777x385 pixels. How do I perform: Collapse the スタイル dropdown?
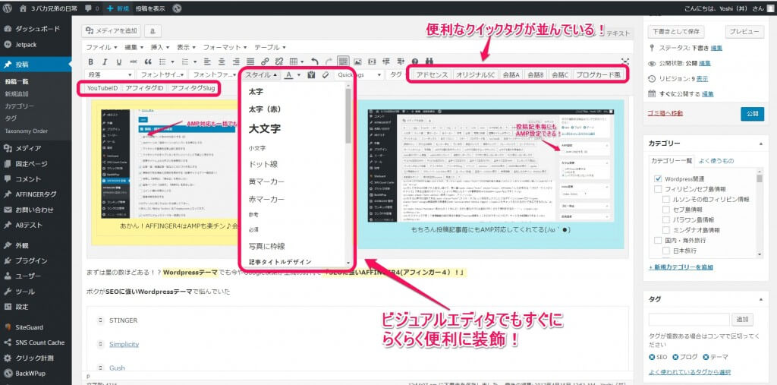pyautogui.click(x=262, y=75)
